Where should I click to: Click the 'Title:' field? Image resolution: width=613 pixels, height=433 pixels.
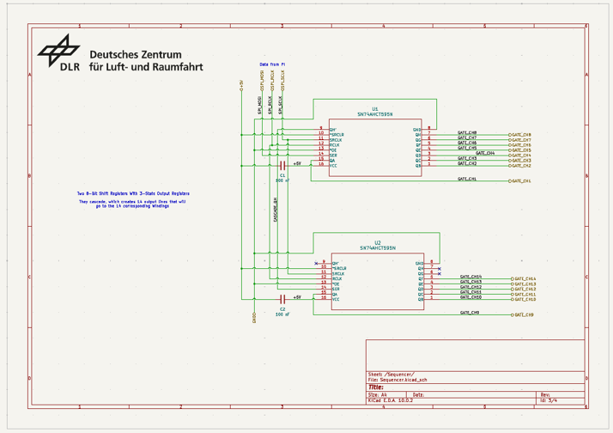point(376,387)
